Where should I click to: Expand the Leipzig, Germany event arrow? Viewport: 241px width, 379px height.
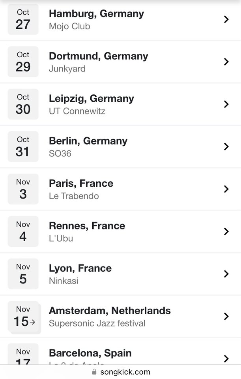click(226, 104)
